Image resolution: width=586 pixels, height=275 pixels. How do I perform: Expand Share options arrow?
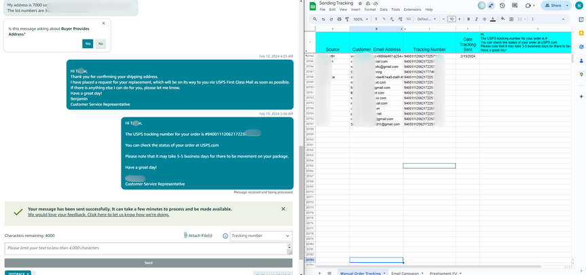pyautogui.click(x=567, y=5)
